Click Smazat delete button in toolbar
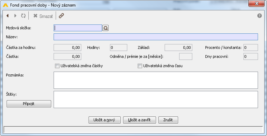 43,16
